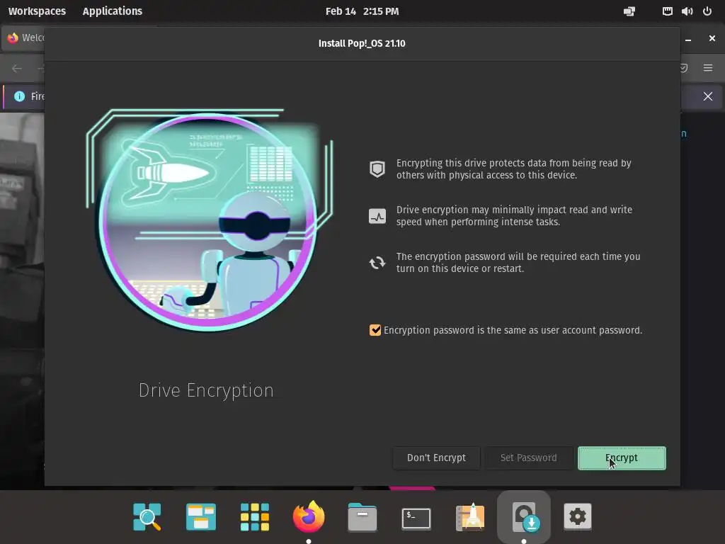725x544 pixels.
Task: Click the Set Password button
Action: (528, 458)
